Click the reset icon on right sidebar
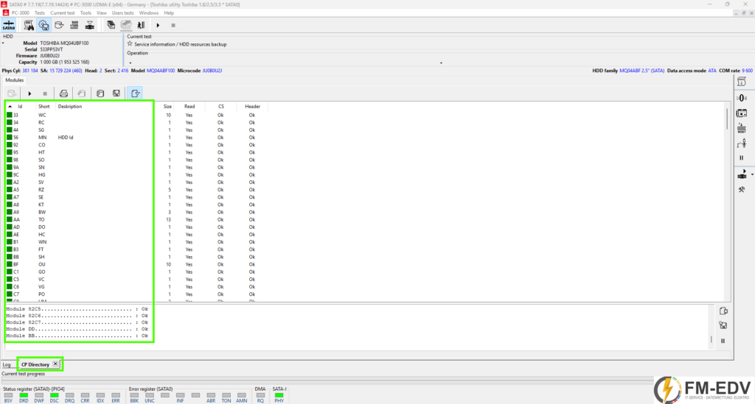 tap(742, 128)
